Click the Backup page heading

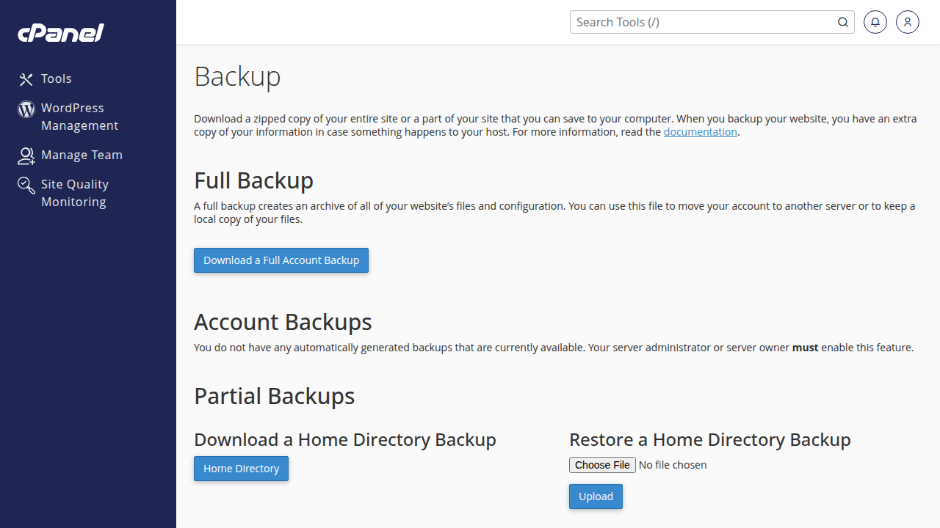(237, 76)
